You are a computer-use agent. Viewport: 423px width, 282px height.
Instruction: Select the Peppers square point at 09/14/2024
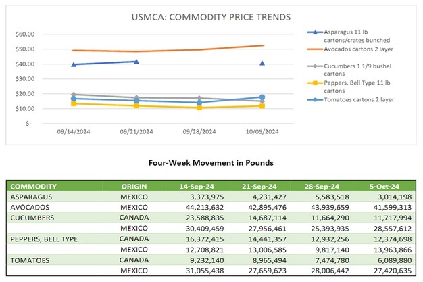[x=74, y=103]
